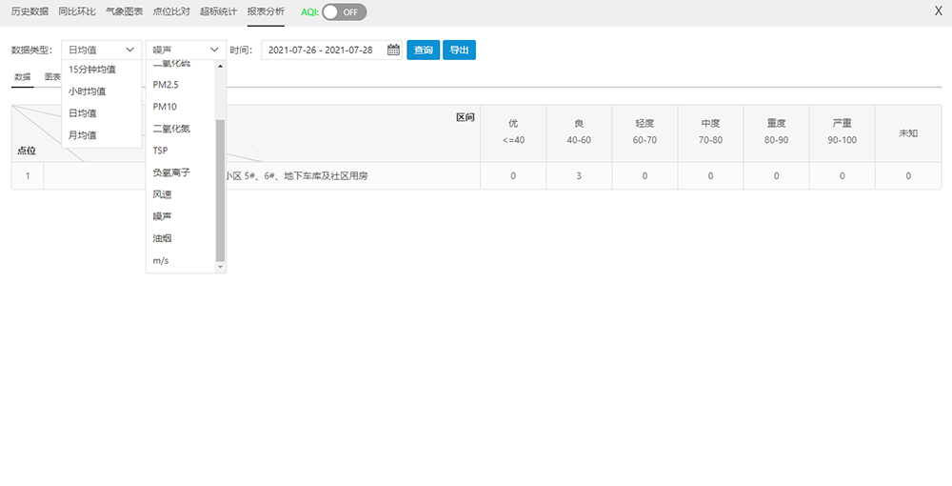Choose 15分钟均值 from the list
952x486 pixels.
(x=92, y=69)
